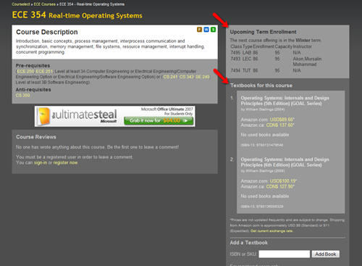362x266 pixels.
Task: Click the 'by William Stallings (2008)' author line
Action: (263, 171)
